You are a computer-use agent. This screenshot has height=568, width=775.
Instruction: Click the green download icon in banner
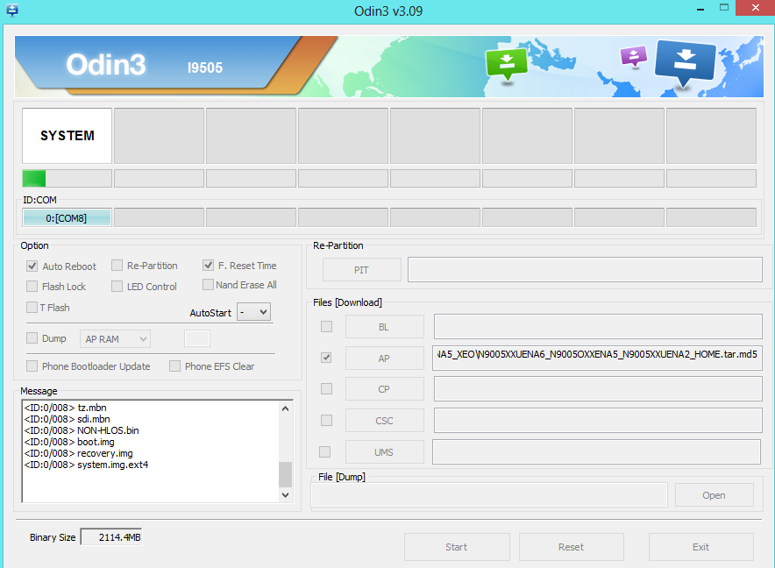click(507, 62)
